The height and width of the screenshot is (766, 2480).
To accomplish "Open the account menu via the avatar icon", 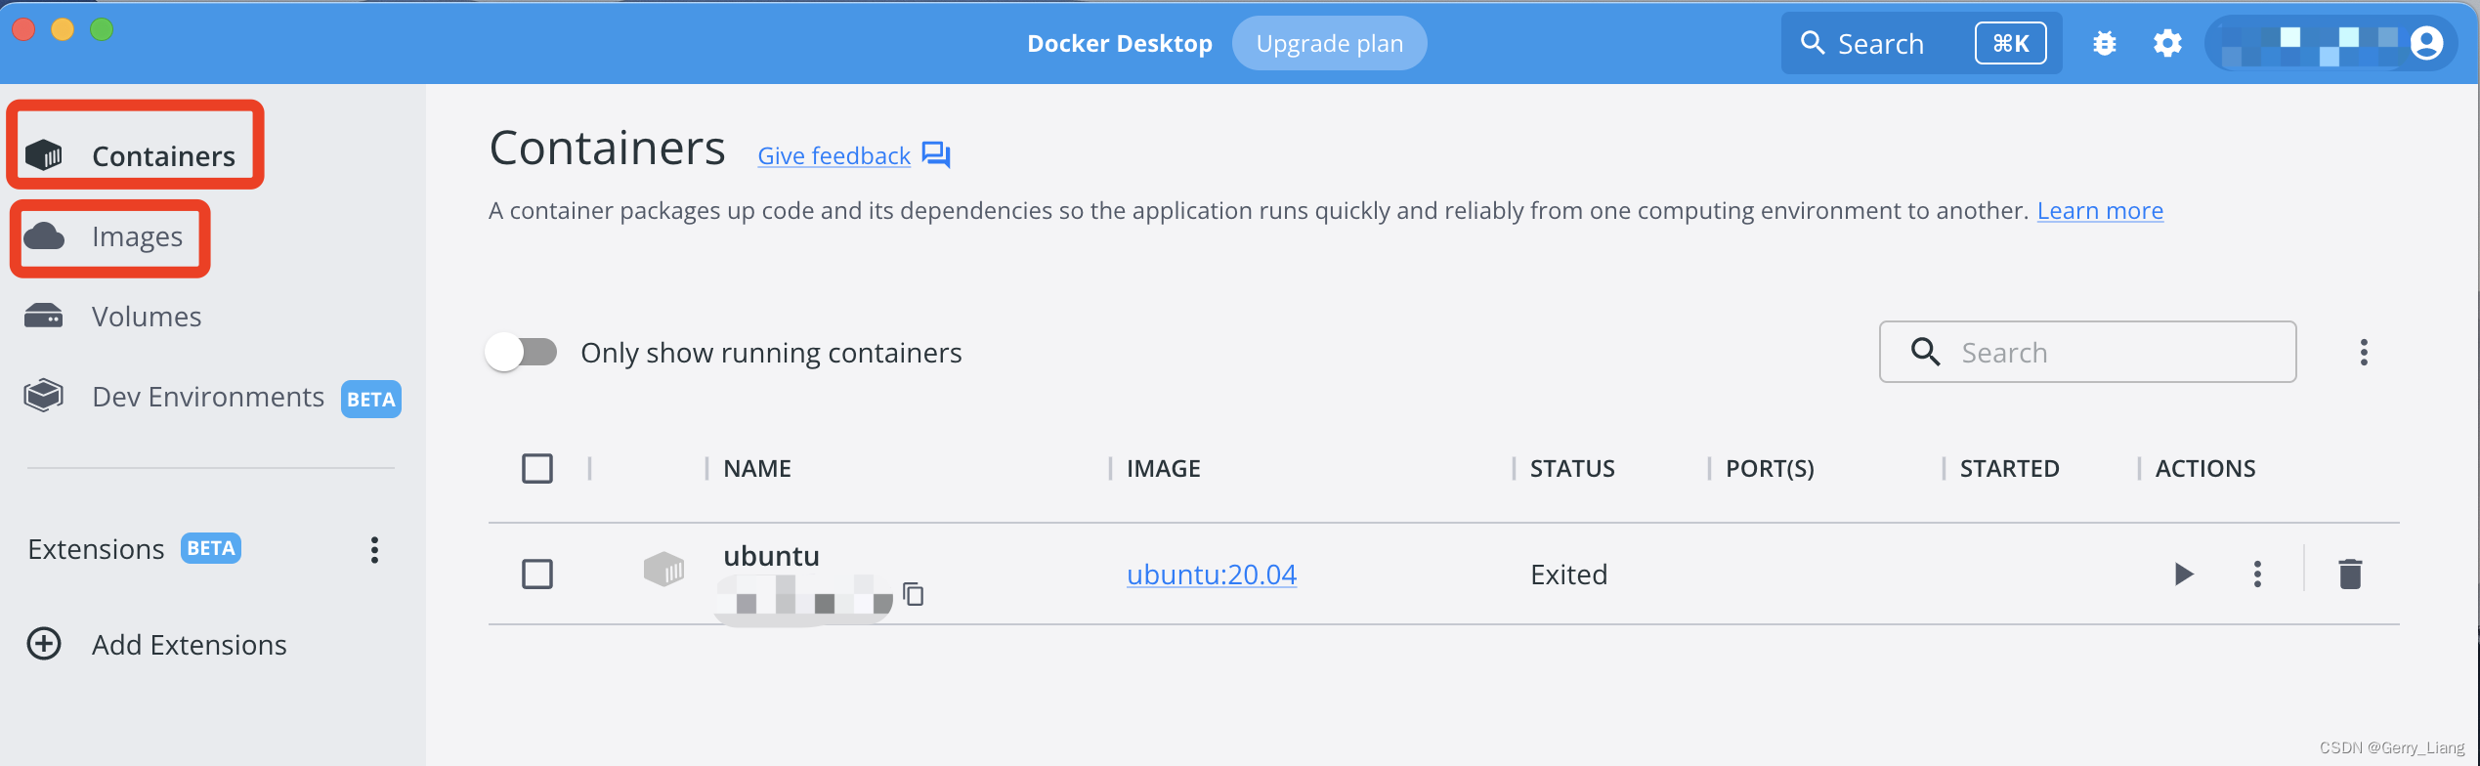I will tap(2427, 43).
